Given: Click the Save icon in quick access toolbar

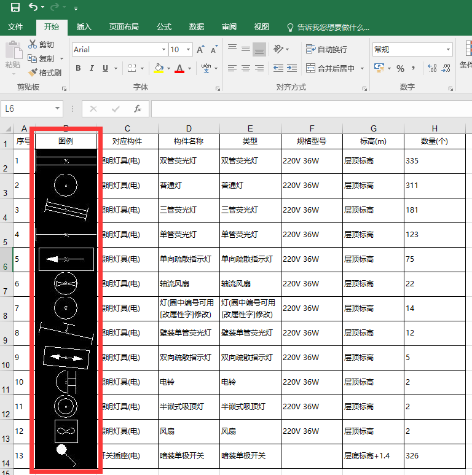Looking at the screenshot, I should click(x=15, y=8).
